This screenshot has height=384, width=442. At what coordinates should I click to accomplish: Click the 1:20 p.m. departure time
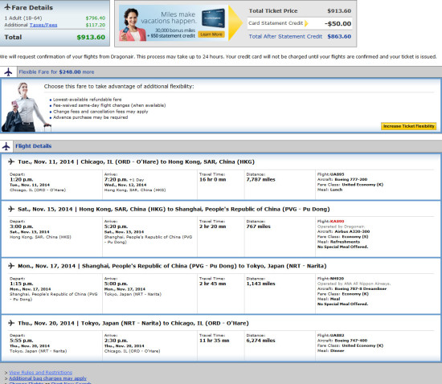(22, 179)
